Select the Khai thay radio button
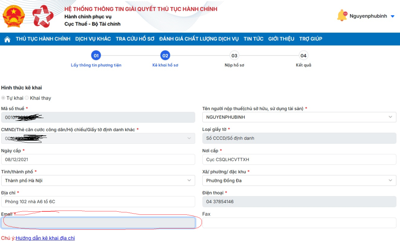 coord(27,98)
